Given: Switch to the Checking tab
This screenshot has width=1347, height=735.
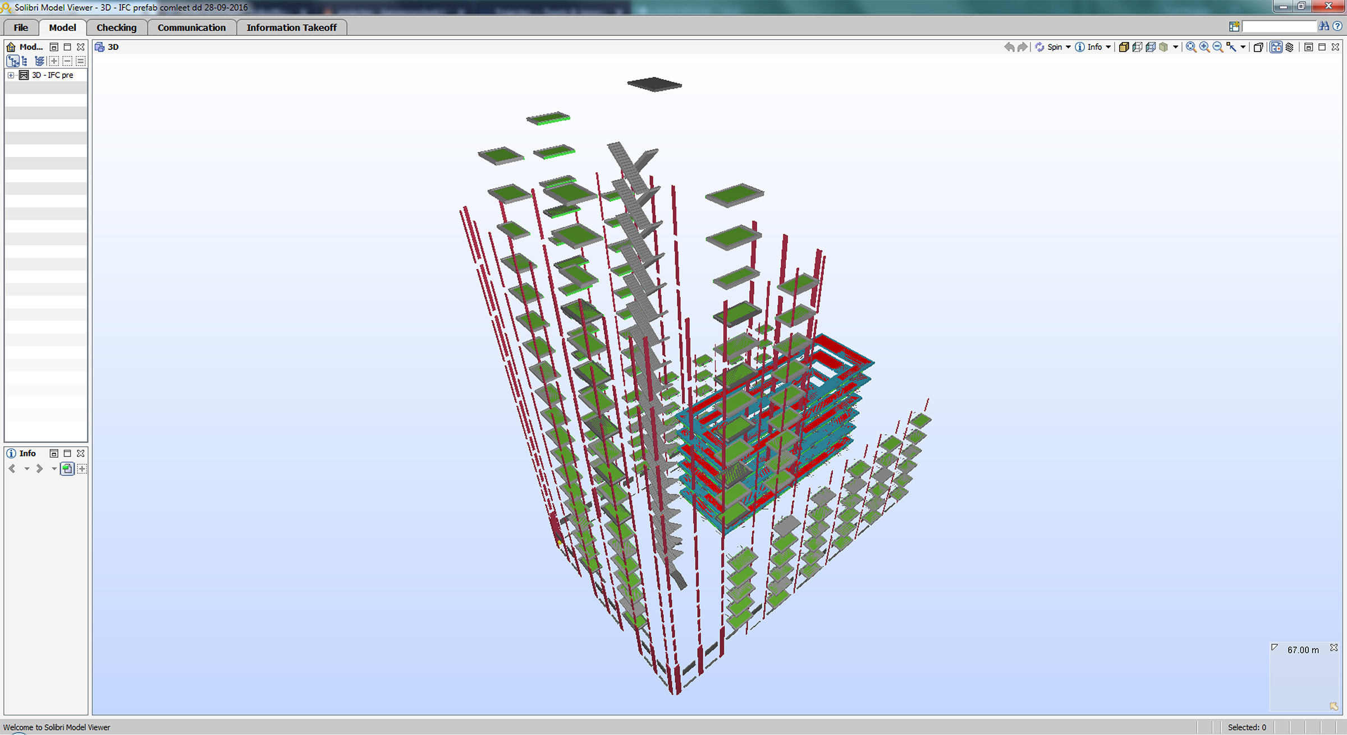Looking at the screenshot, I should (x=116, y=27).
